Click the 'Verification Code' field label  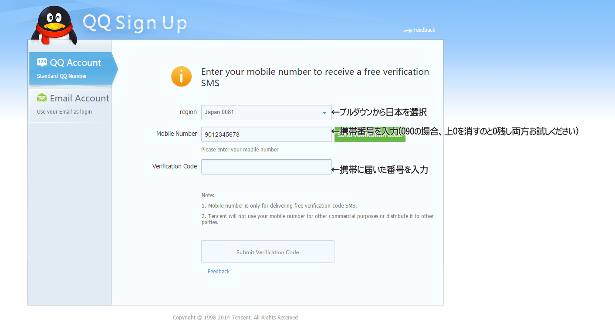point(175,166)
